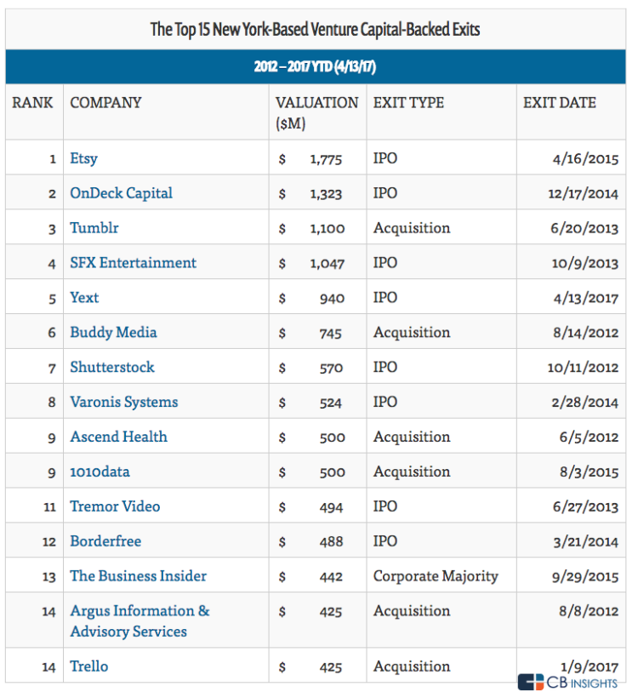Select the Yext company link

pyautogui.click(x=84, y=298)
